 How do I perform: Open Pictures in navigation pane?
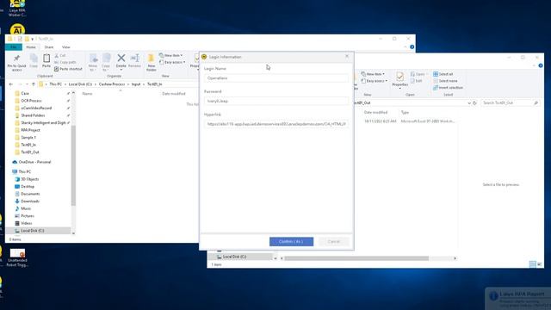pyautogui.click(x=28, y=216)
